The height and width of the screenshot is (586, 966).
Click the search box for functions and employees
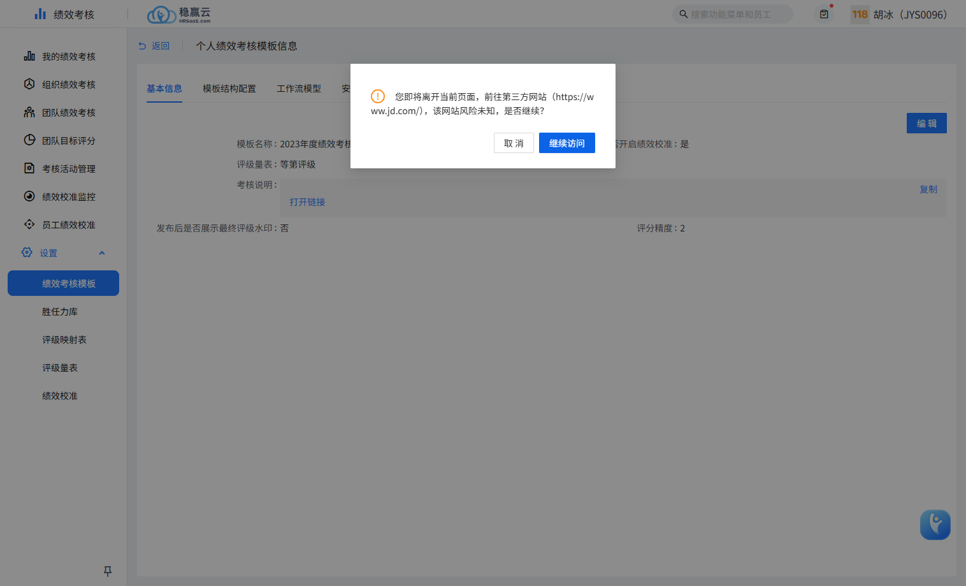click(x=733, y=15)
